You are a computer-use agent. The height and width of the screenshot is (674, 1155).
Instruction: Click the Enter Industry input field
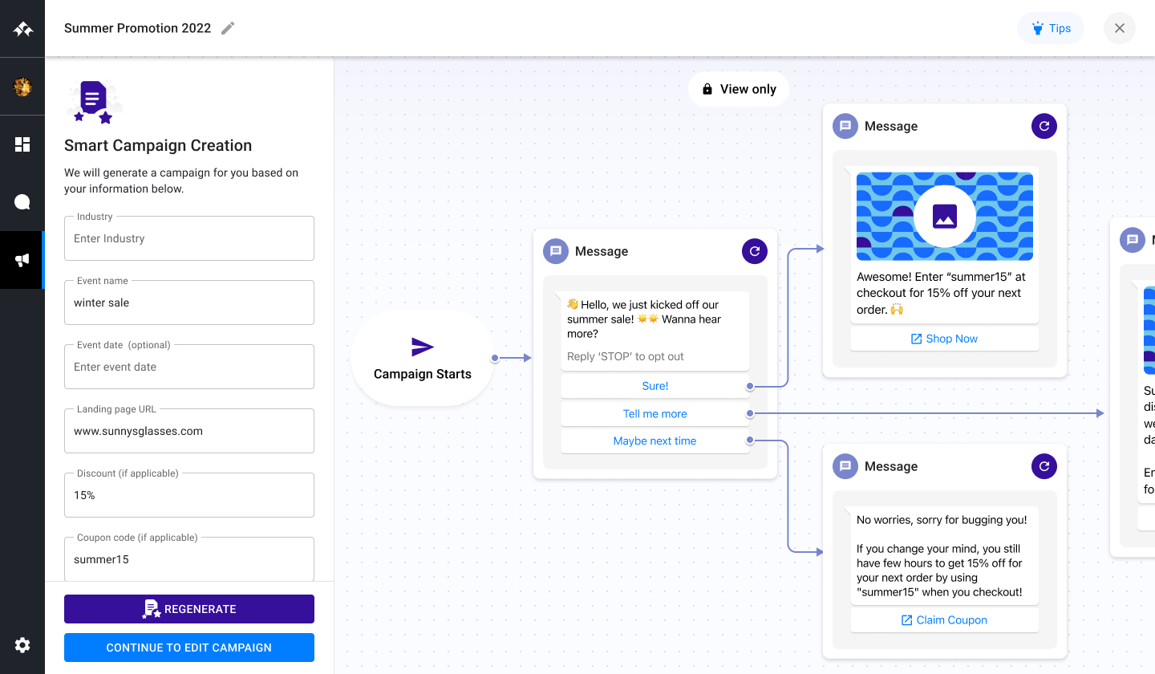point(188,238)
